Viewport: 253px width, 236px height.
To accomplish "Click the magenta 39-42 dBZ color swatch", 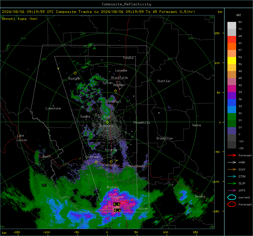I will (x=232, y=89).
